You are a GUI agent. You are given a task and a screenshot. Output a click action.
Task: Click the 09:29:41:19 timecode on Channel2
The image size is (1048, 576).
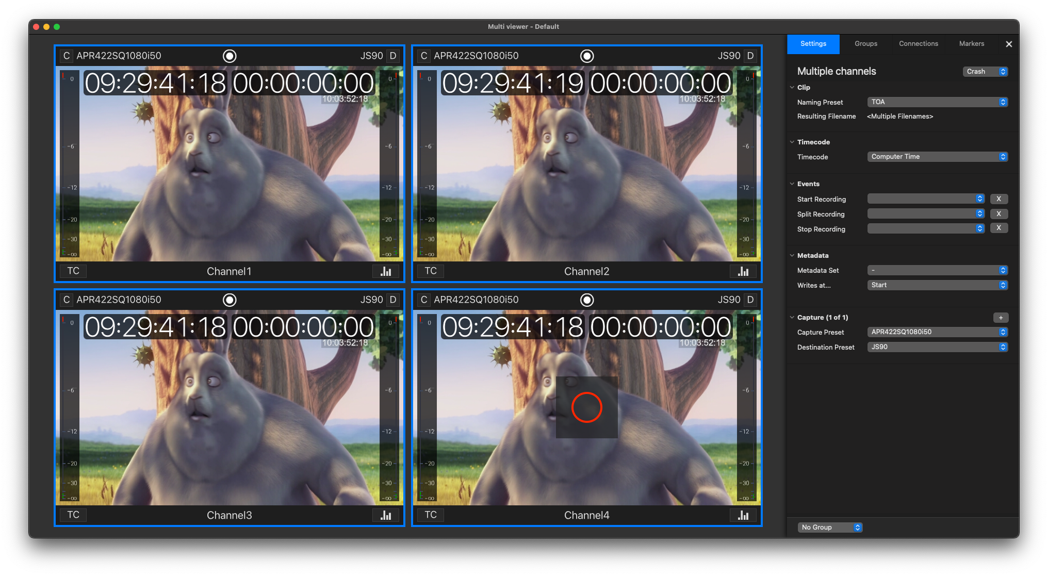(513, 83)
